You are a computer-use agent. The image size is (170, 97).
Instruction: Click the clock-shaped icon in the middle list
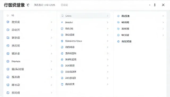[62, 29]
